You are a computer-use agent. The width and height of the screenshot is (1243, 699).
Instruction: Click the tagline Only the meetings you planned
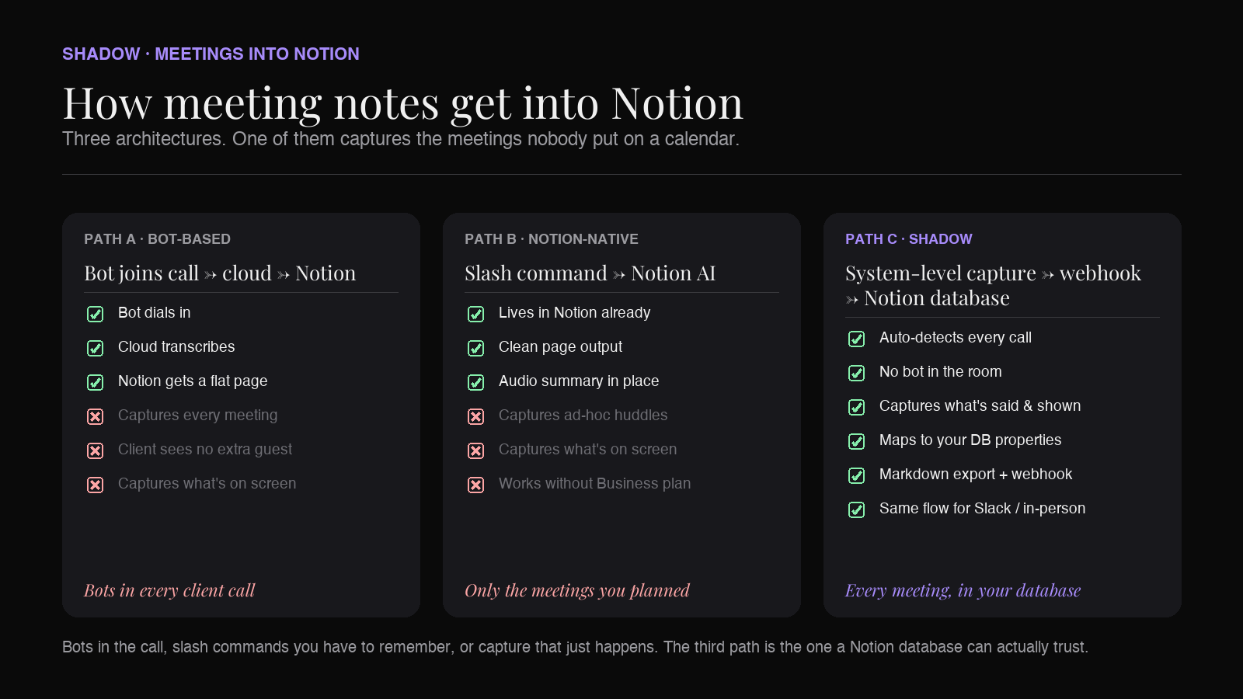tap(577, 590)
